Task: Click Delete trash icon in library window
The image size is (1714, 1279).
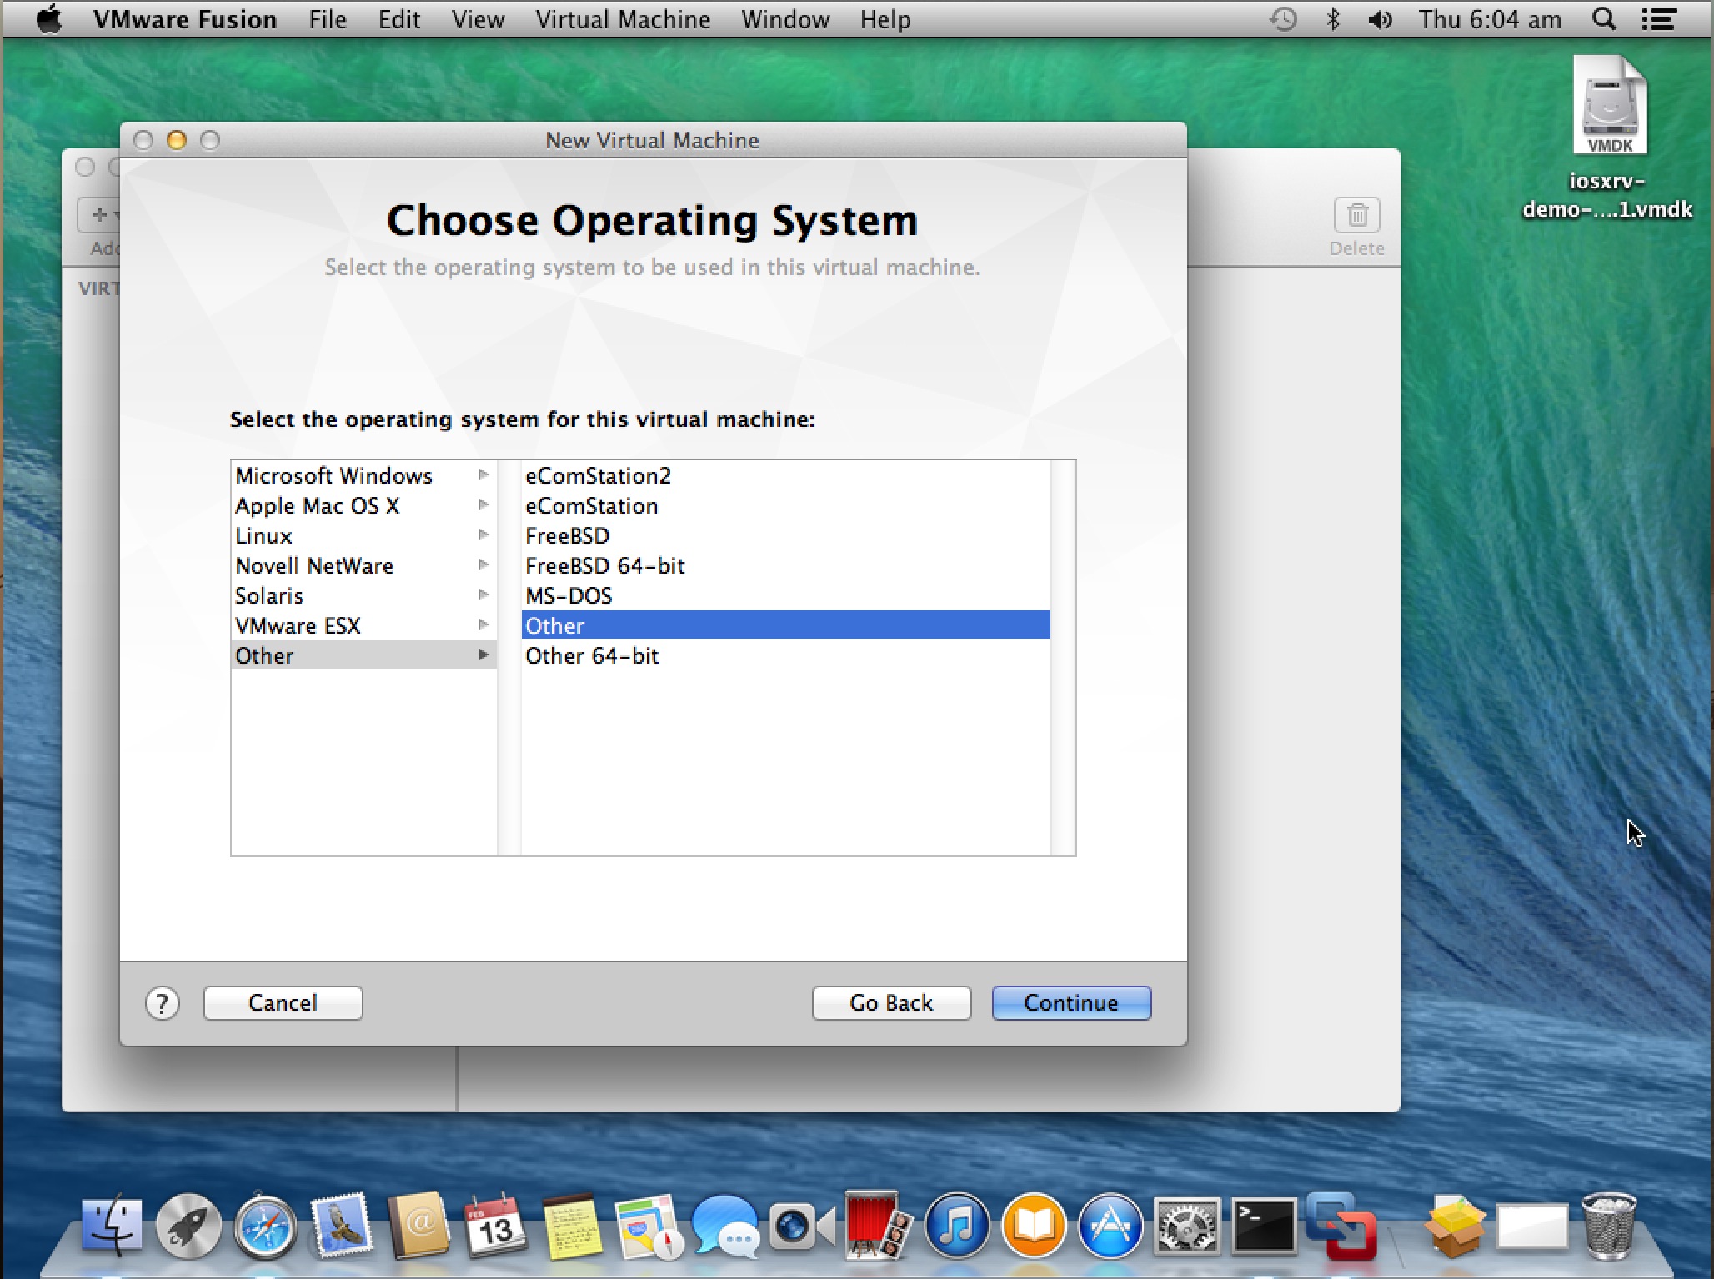Action: [1357, 216]
